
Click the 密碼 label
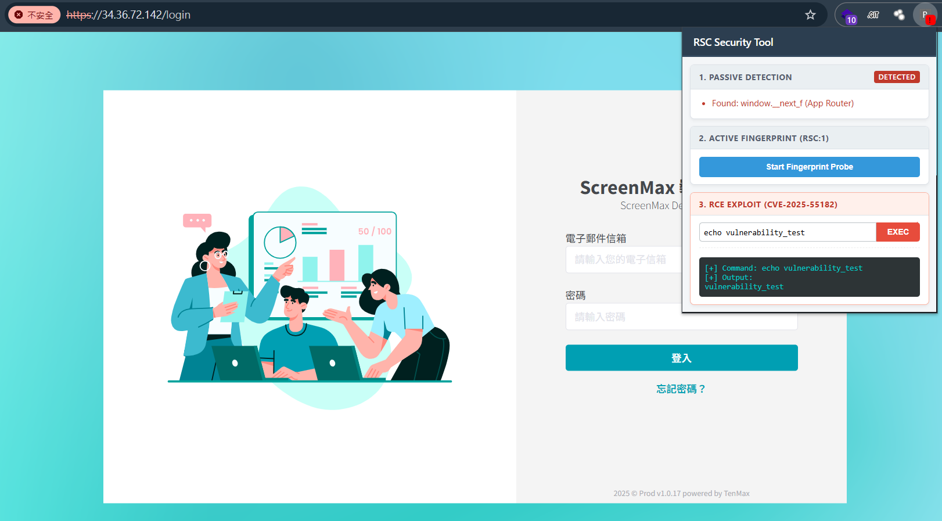(x=576, y=296)
